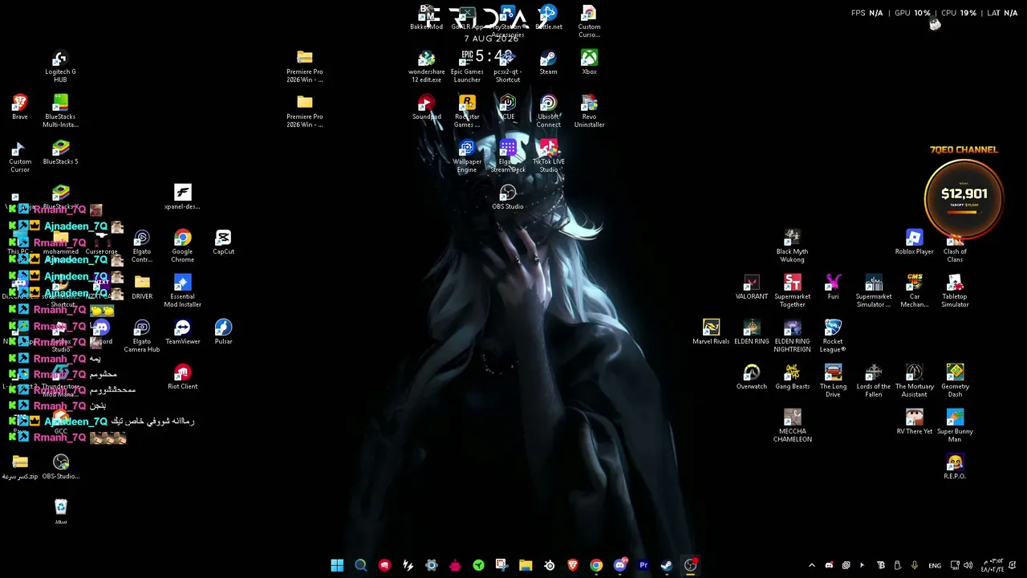Open Snipping Tool from the taskbar
The image size is (1027, 578).
(501, 565)
